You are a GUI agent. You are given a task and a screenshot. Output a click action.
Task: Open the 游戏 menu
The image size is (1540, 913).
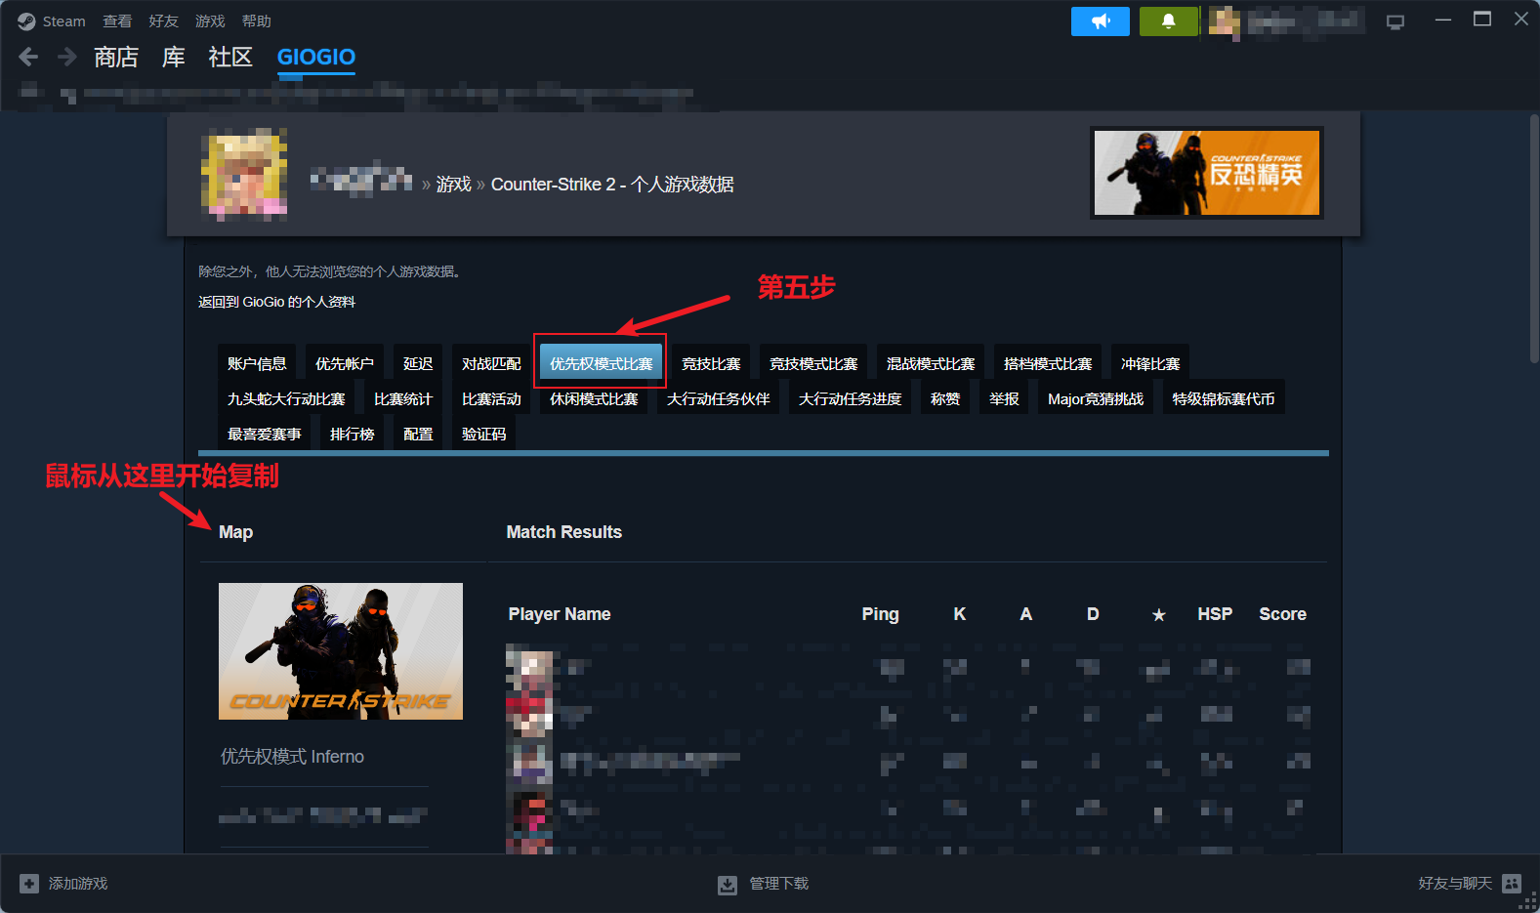[210, 21]
